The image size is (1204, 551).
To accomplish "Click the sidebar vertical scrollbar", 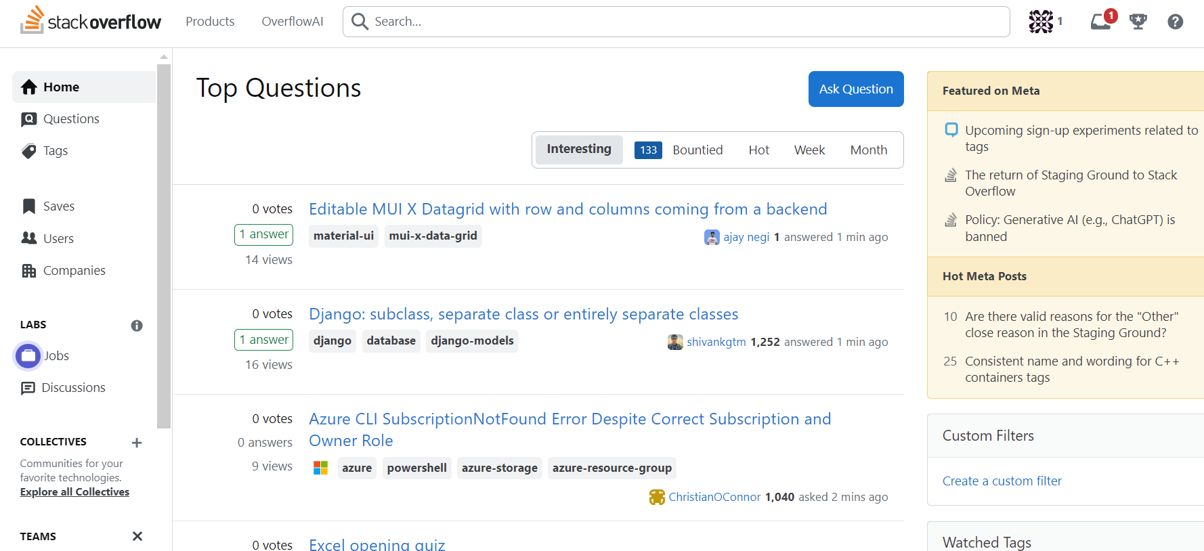I will (x=163, y=244).
